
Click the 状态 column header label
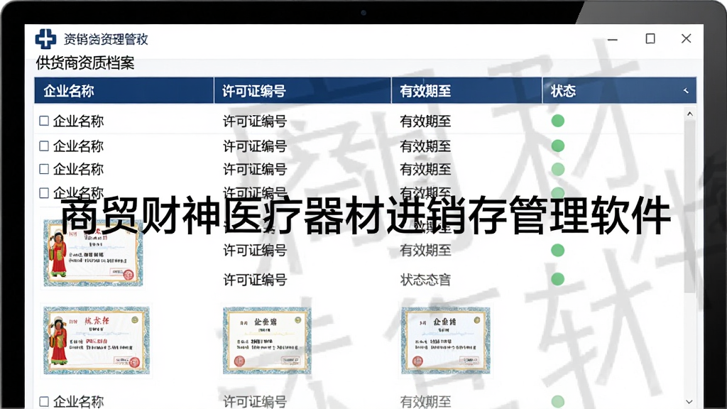point(563,91)
